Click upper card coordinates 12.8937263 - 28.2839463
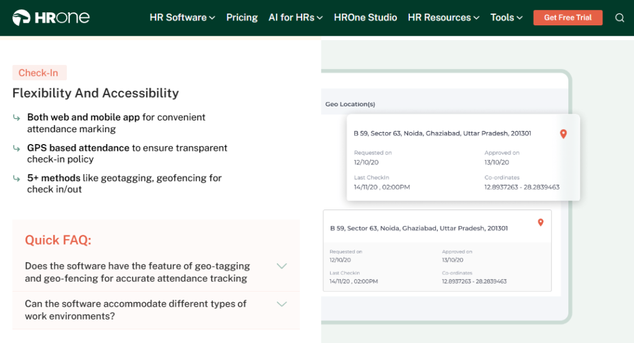 522,187
